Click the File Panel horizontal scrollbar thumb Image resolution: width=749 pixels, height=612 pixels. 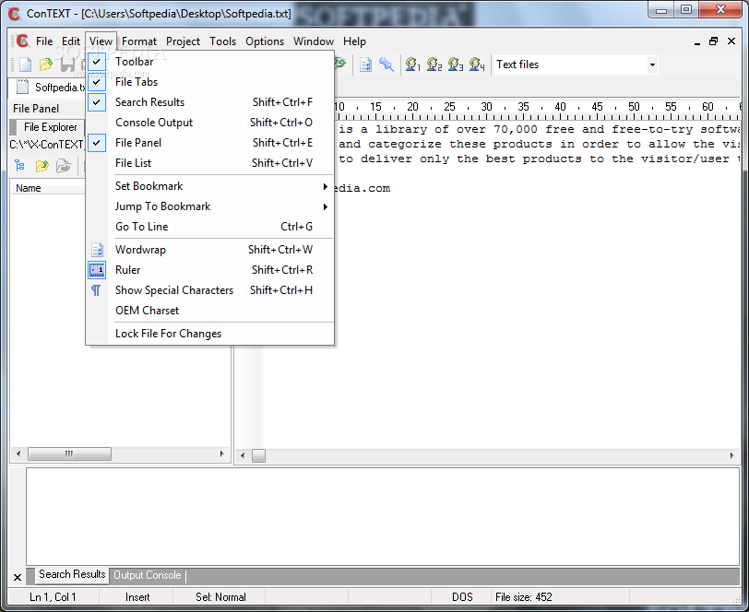(x=69, y=454)
